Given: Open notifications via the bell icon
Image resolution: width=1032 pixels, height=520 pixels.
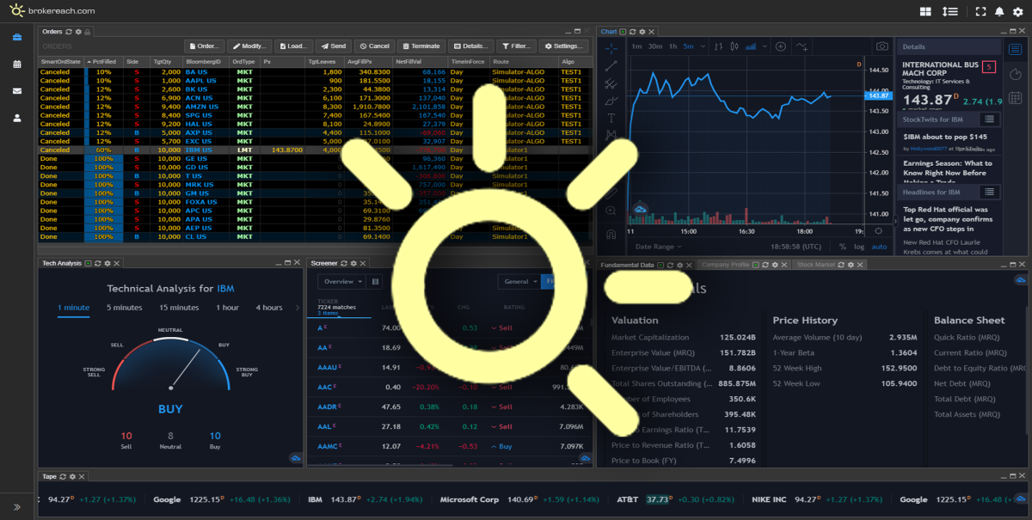Looking at the screenshot, I should (x=1000, y=10).
